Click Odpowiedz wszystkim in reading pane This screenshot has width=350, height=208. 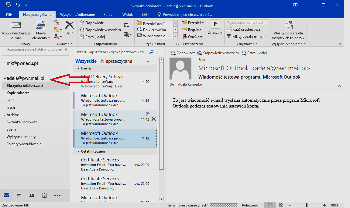click(218, 53)
